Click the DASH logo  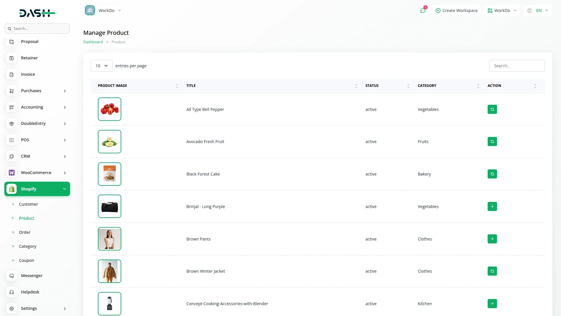(37, 13)
